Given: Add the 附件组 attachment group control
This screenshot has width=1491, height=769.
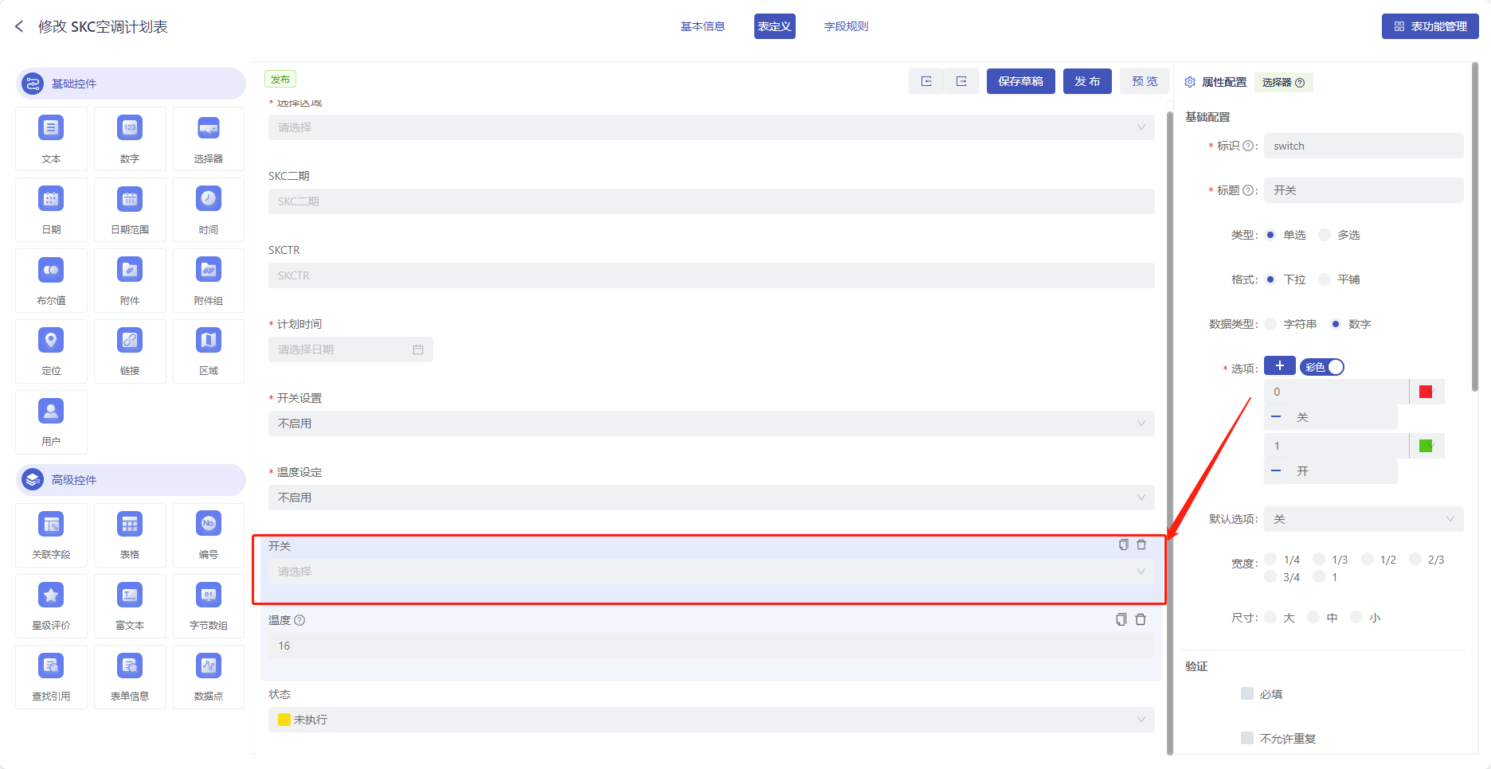Looking at the screenshot, I should click(x=209, y=280).
